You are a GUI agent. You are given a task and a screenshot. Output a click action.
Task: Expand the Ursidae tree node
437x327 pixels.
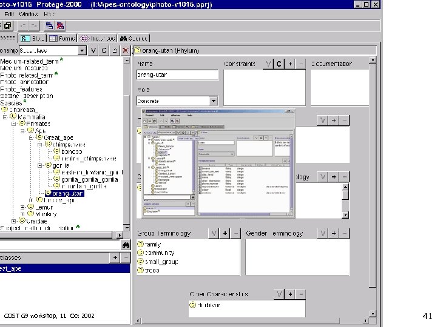point(13,222)
